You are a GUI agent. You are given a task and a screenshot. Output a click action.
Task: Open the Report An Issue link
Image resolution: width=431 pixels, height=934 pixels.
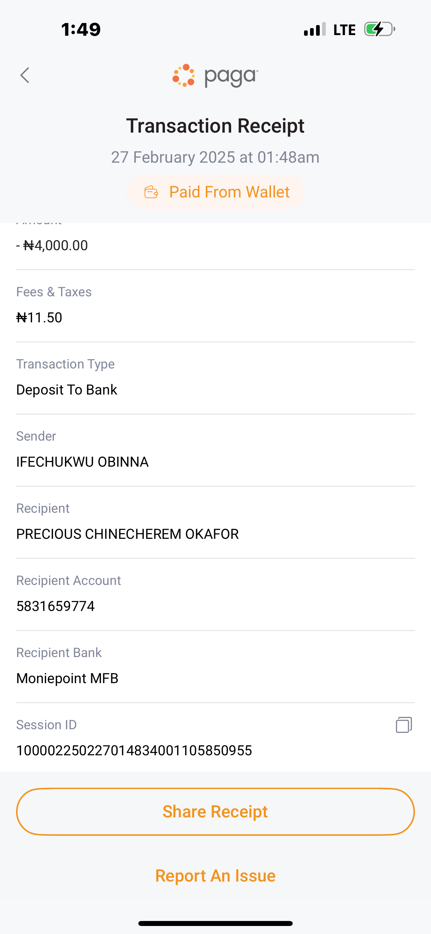point(215,876)
